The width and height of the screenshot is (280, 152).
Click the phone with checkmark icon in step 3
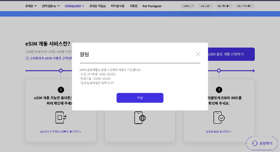219,118
